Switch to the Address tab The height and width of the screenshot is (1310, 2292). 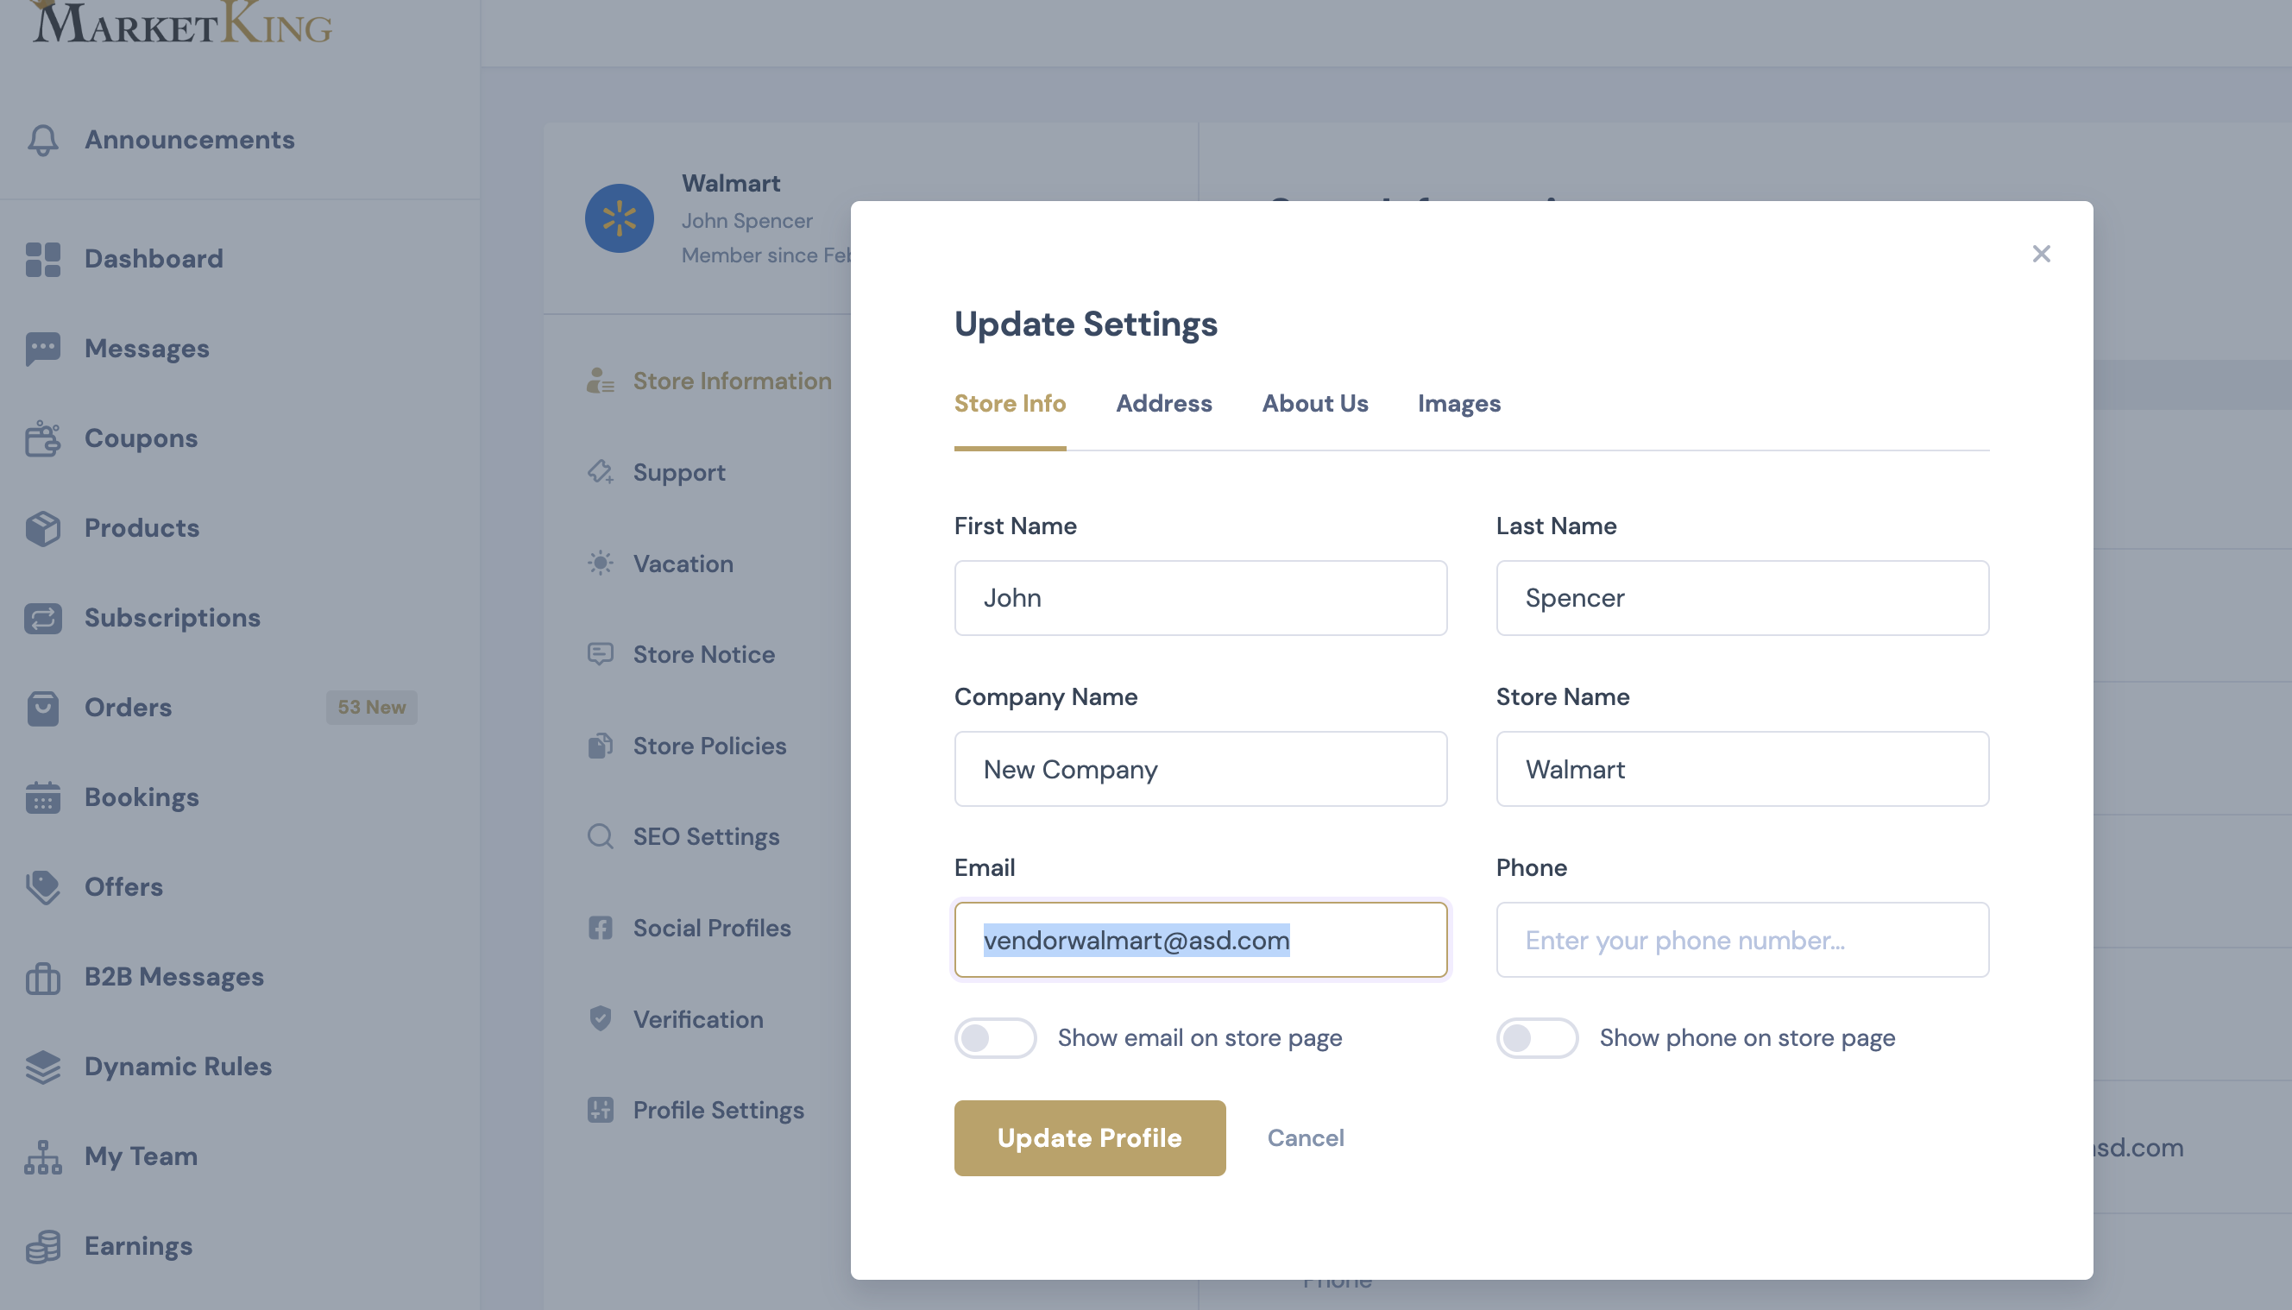pyautogui.click(x=1164, y=403)
